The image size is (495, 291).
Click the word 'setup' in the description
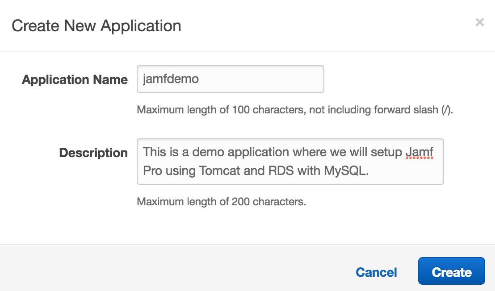pos(386,153)
